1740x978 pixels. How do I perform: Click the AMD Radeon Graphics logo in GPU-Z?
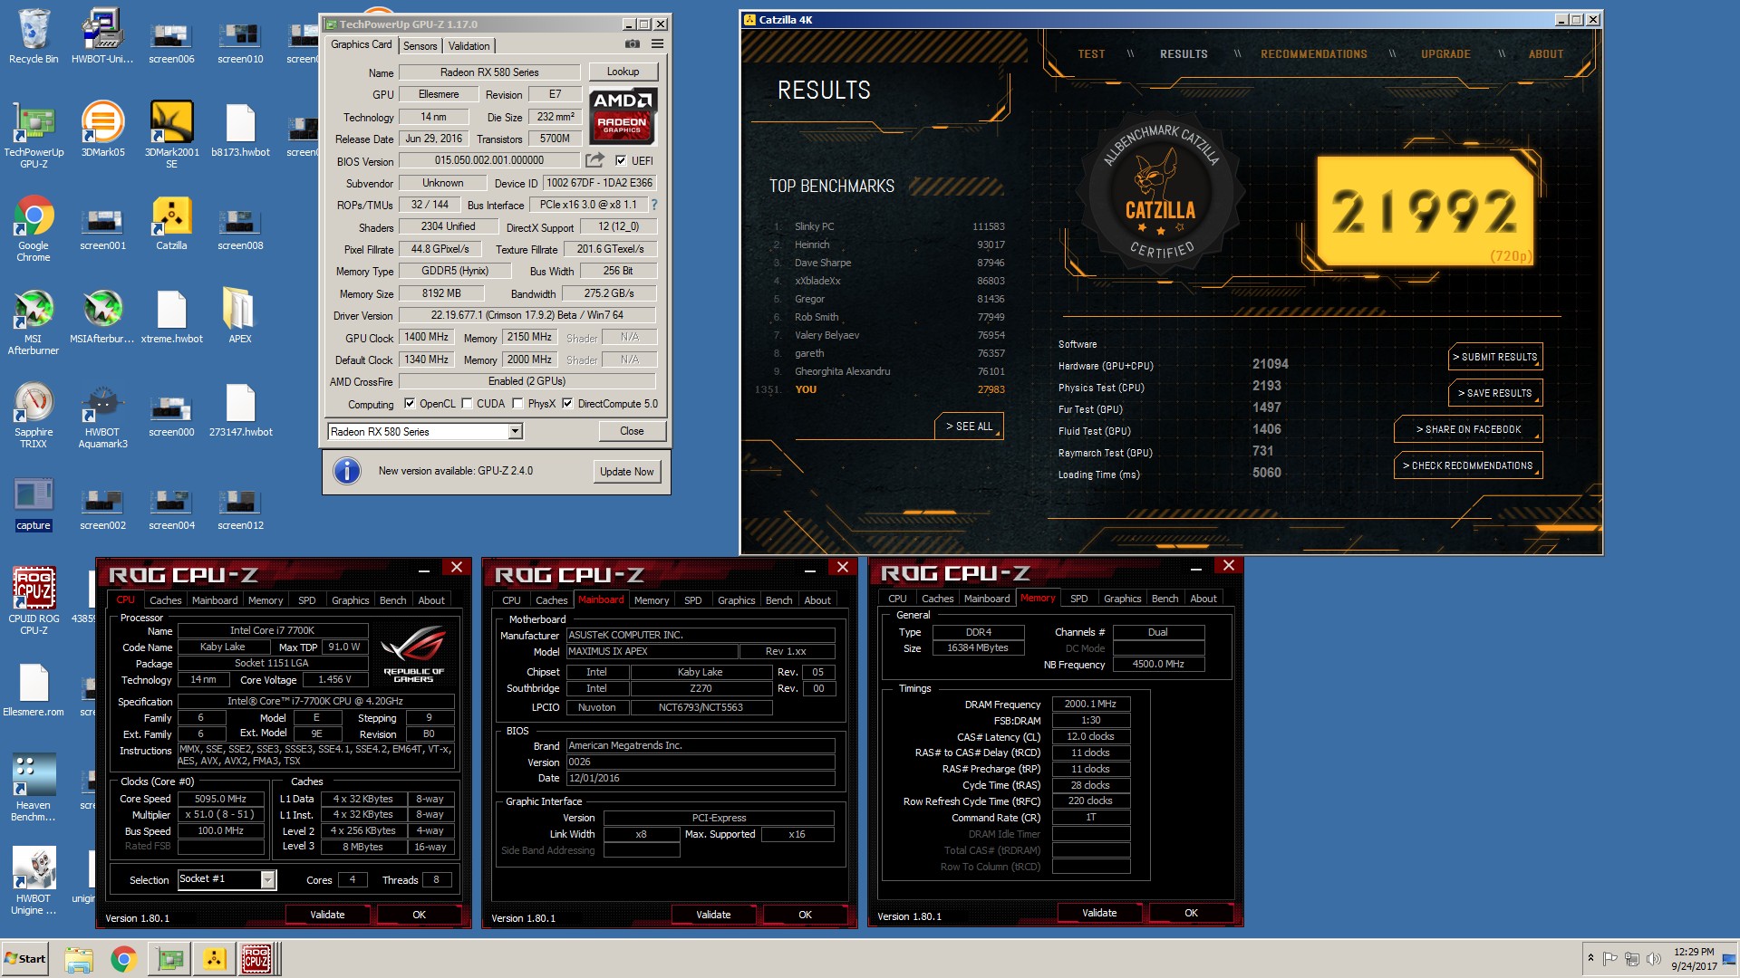(623, 117)
